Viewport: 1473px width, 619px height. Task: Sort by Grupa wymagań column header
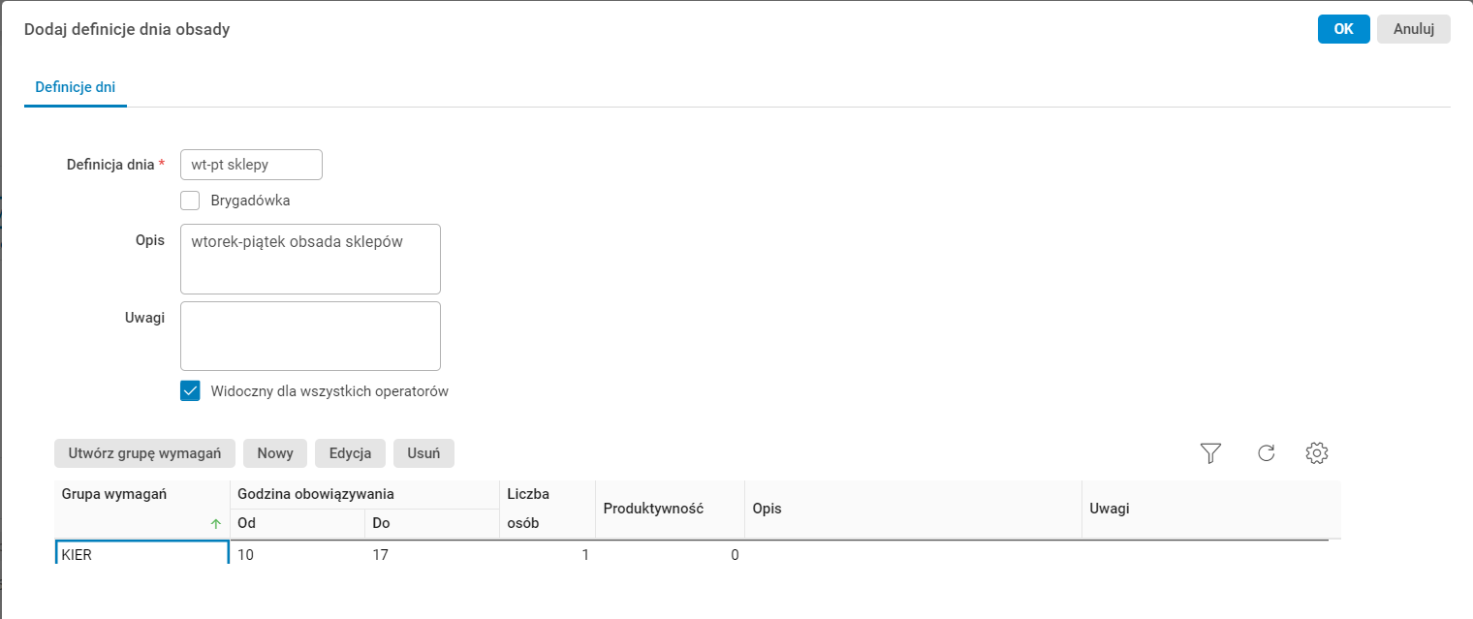[114, 494]
